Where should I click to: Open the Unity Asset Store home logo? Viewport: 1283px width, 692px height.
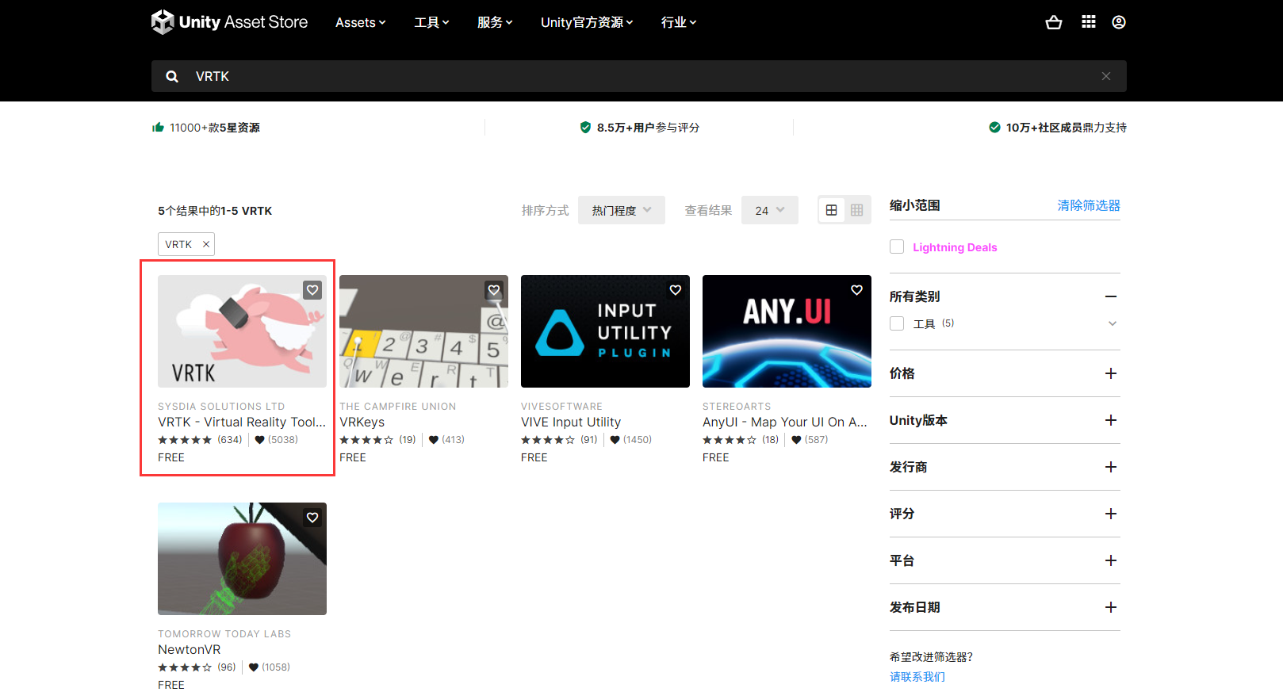pyautogui.click(x=229, y=22)
